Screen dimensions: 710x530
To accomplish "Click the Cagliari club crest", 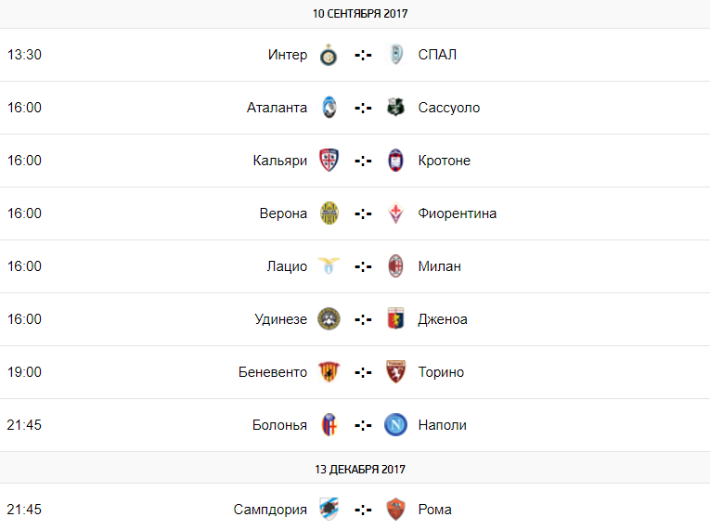I will click(x=329, y=161).
